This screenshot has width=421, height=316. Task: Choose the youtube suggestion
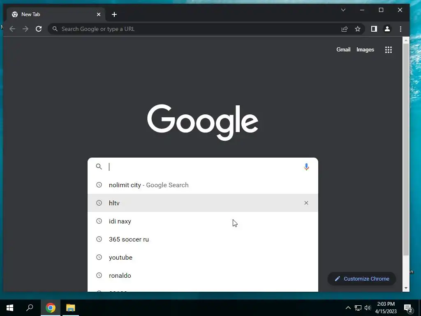203,257
